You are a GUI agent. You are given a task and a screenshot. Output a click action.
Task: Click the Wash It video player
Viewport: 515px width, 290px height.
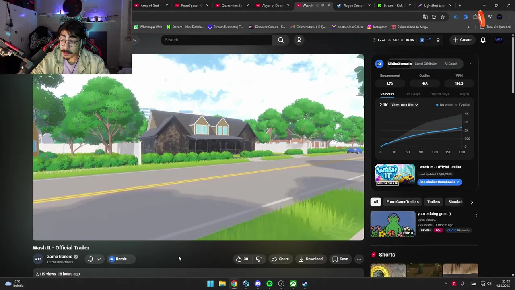[x=198, y=147]
